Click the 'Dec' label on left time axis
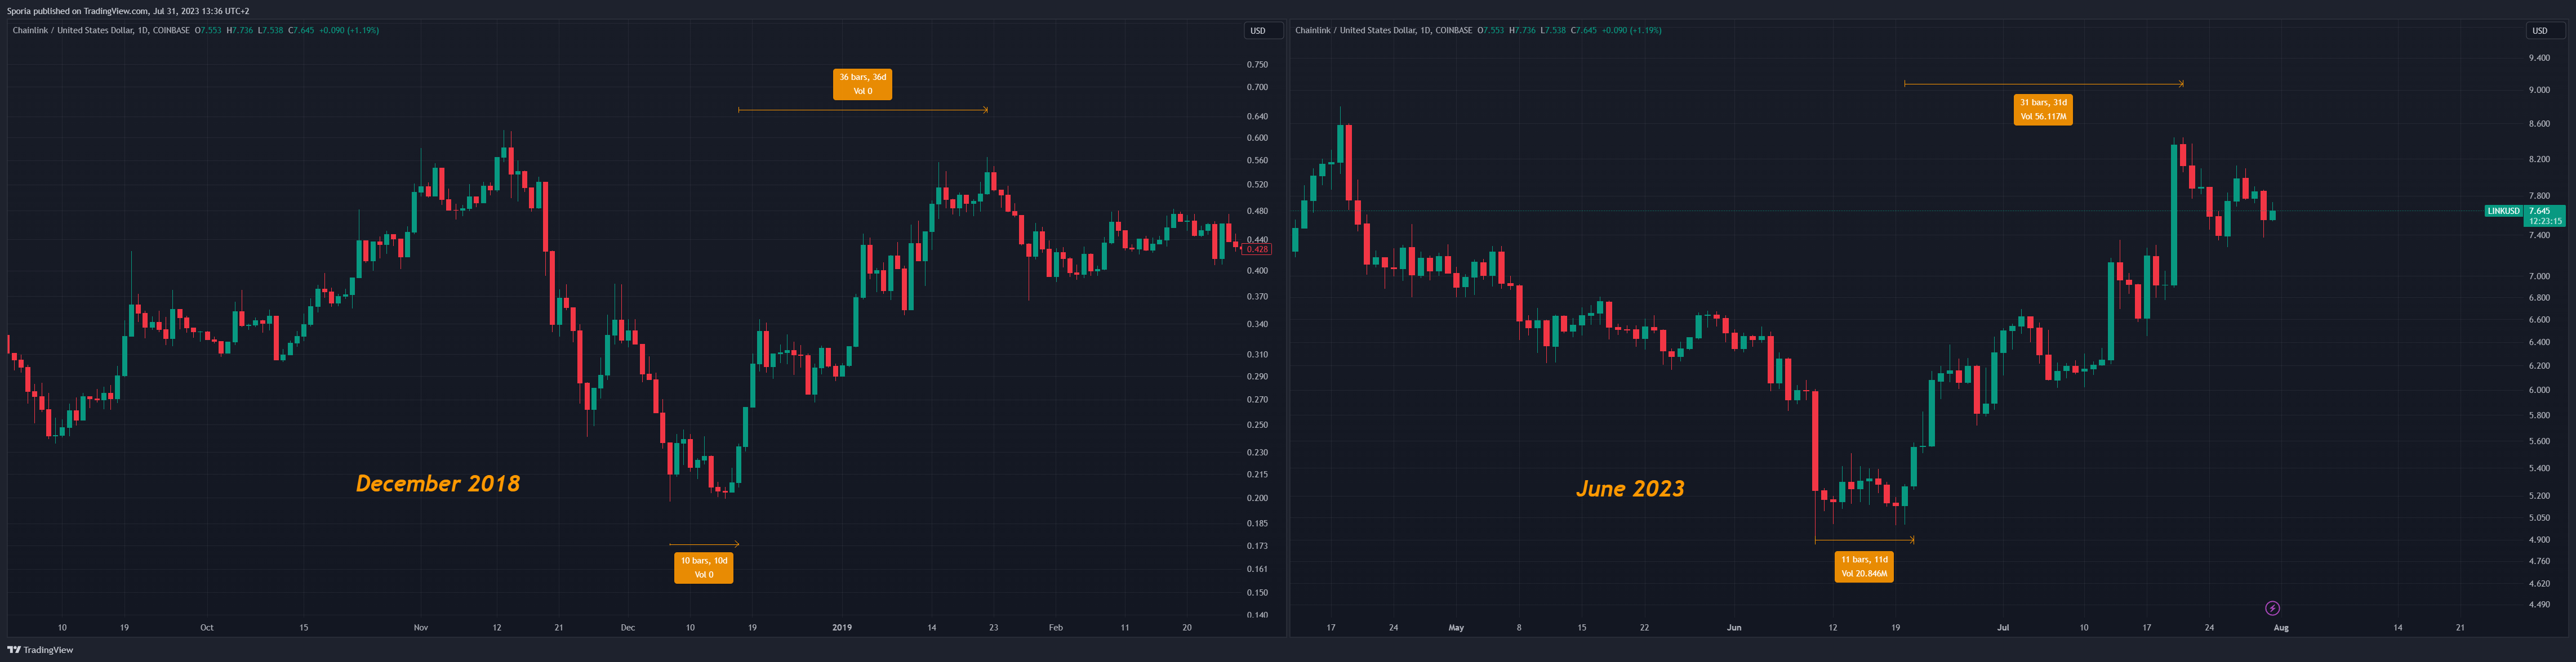This screenshot has height=662, width=2576. pos(628,628)
